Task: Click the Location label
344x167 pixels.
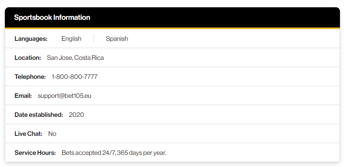Action: pos(28,58)
